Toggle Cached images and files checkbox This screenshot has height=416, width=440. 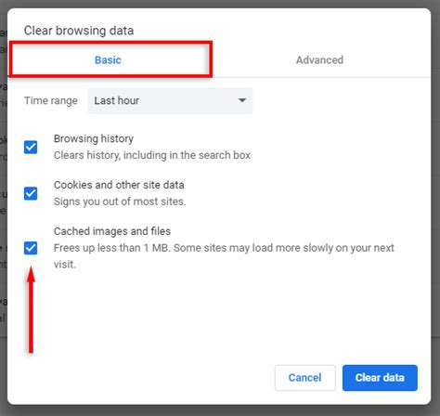tap(31, 248)
